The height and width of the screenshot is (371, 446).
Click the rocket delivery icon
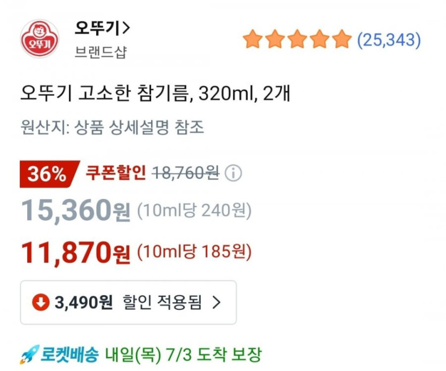pyautogui.click(x=29, y=354)
